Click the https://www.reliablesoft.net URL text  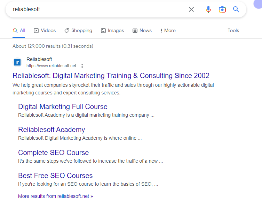[x=51, y=66]
